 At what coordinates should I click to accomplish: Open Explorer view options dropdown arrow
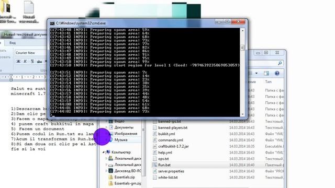tap(256, 73)
